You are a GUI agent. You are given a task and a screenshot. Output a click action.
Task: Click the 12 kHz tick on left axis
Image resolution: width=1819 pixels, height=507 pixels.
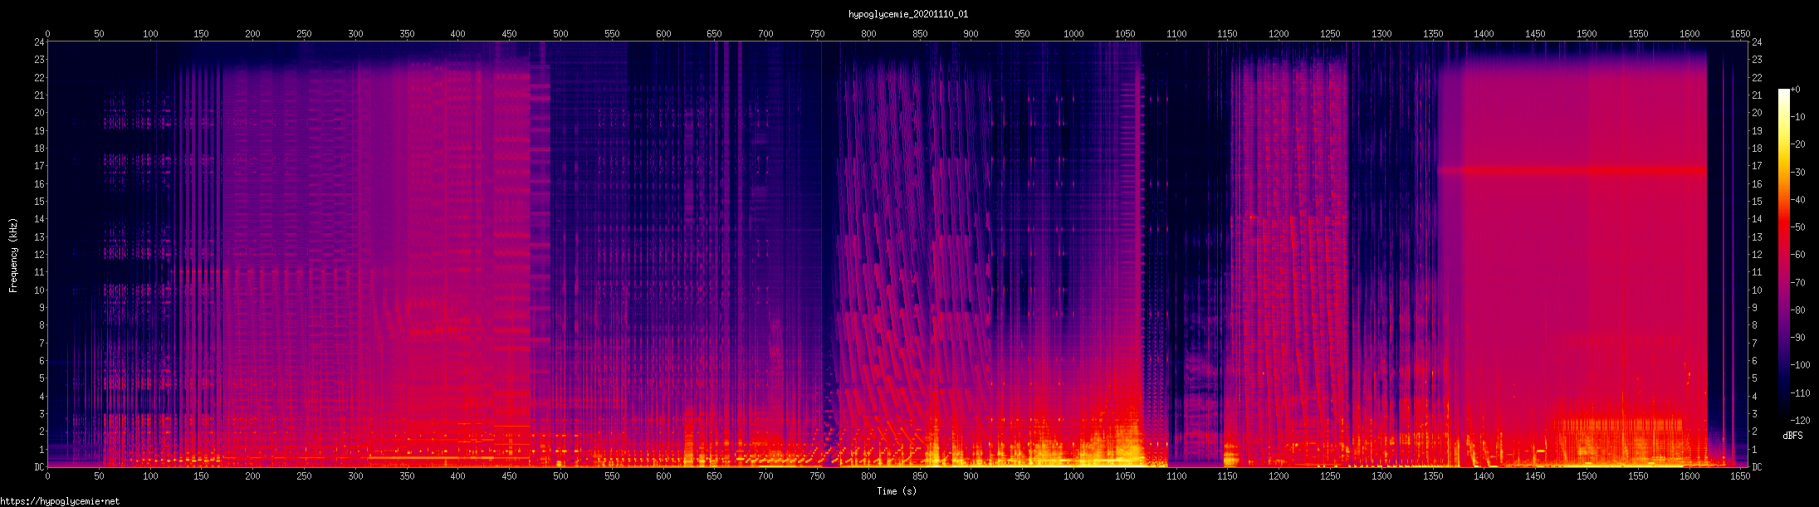[39, 255]
